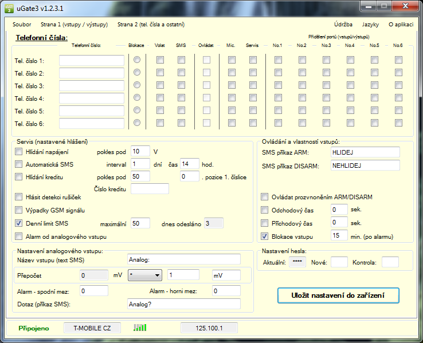Click the Kontrola password field
This screenshot has width=423, height=343.
(390, 262)
